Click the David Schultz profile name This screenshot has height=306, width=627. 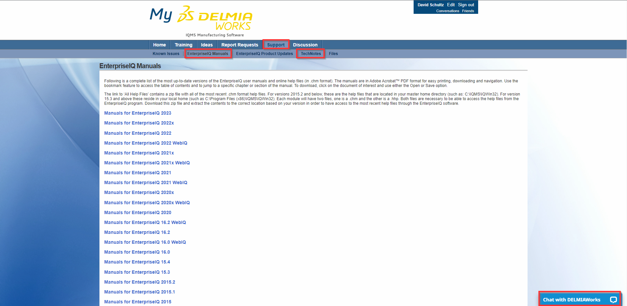(430, 5)
